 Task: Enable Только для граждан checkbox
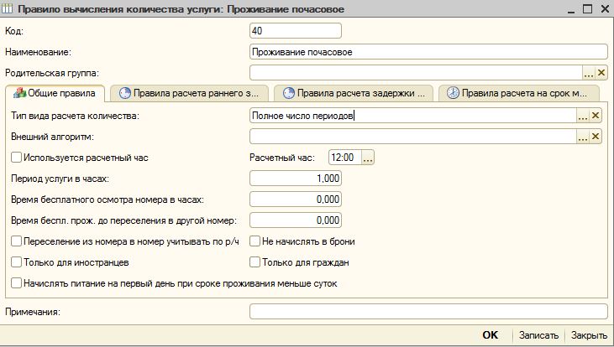tap(255, 262)
